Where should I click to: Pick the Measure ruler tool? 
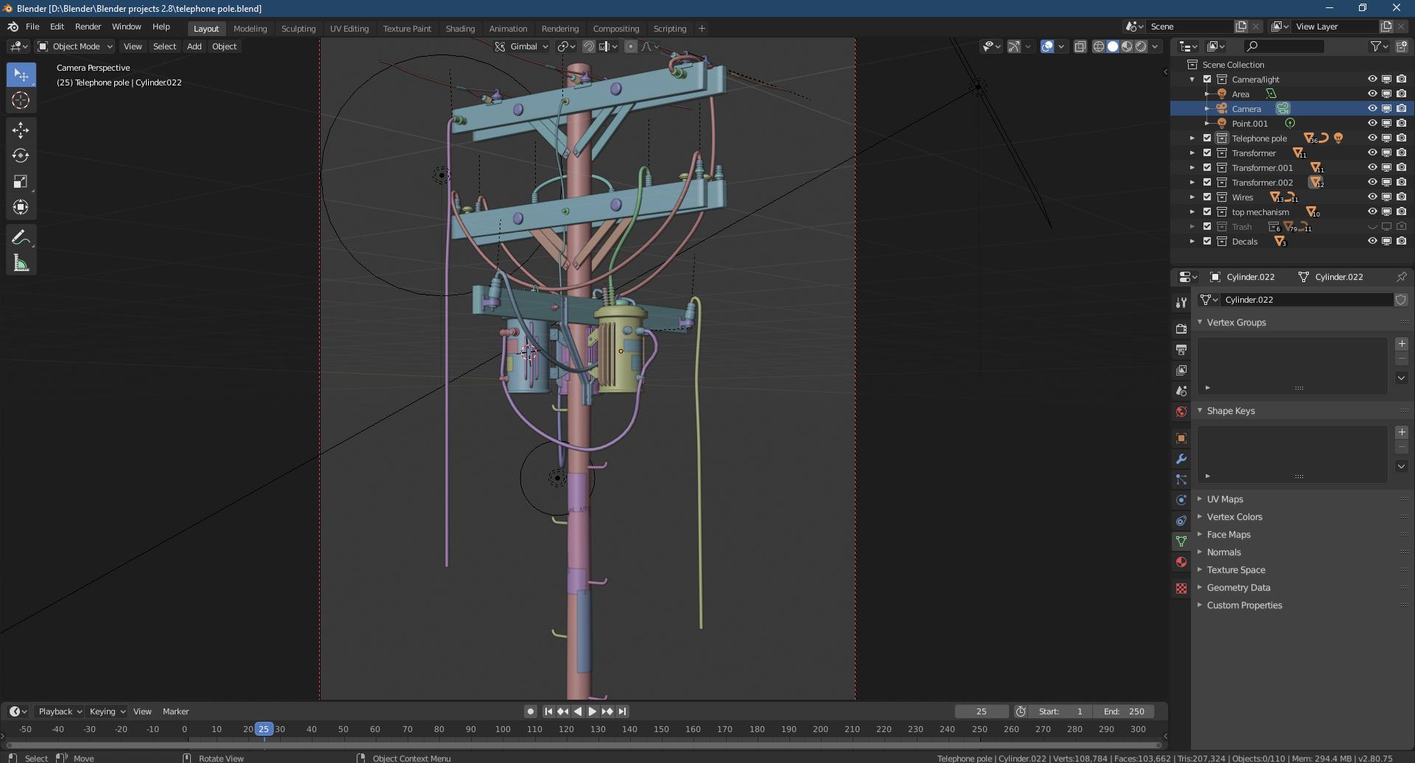21,264
